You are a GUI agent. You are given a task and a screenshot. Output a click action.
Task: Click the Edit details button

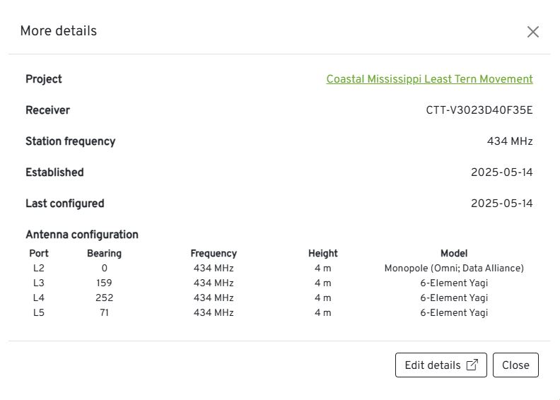(441, 365)
